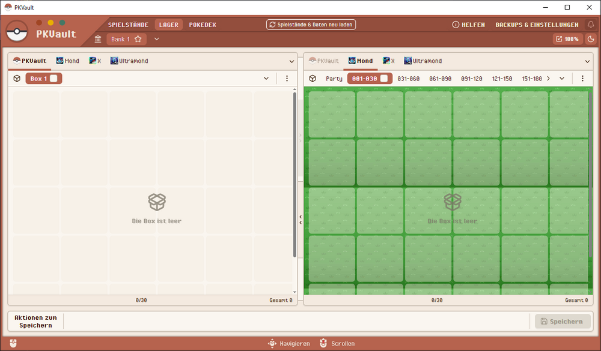The height and width of the screenshot is (351, 601).
Task: Open the POKEDEX section
Action: pos(203,25)
